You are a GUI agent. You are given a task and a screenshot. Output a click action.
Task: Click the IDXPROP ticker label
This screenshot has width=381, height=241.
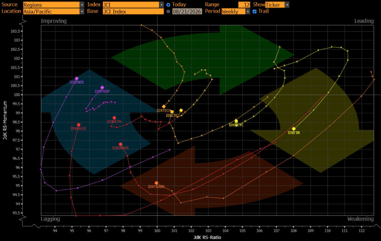[x=102, y=91]
